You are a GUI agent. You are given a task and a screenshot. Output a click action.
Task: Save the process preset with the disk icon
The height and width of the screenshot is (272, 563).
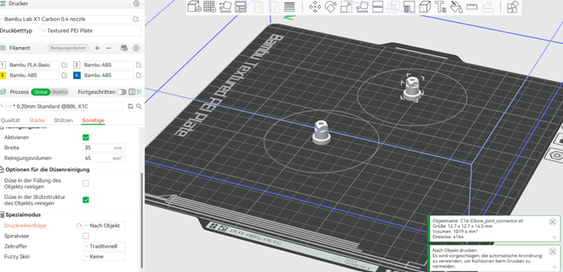coord(131,107)
